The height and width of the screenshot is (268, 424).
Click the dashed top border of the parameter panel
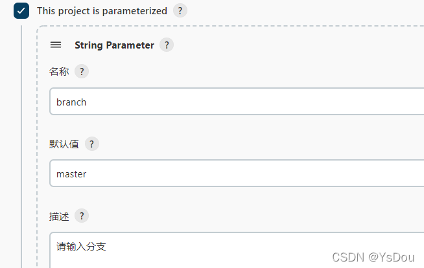coord(227,27)
